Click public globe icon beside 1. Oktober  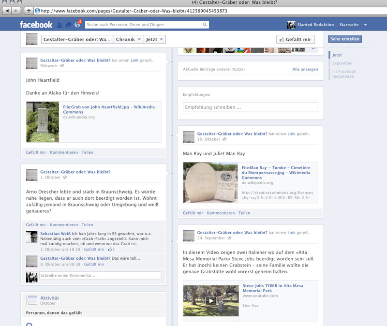pos(65,177)
